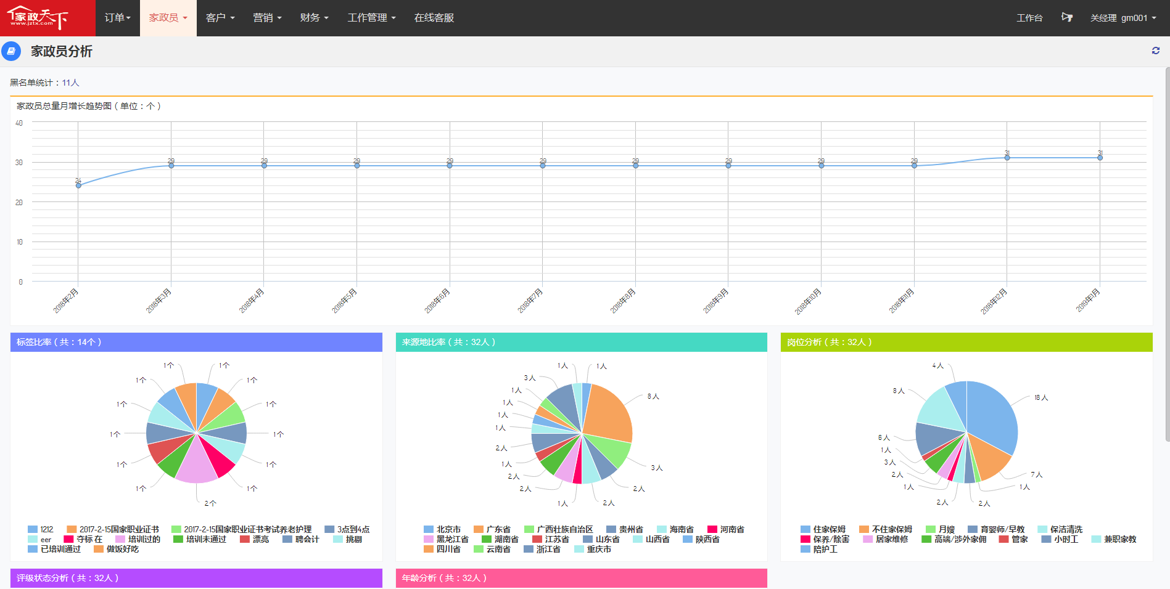1170x589 pixels.
Task: Toggle 陪护工 legend entry
Action: (820, 549)
